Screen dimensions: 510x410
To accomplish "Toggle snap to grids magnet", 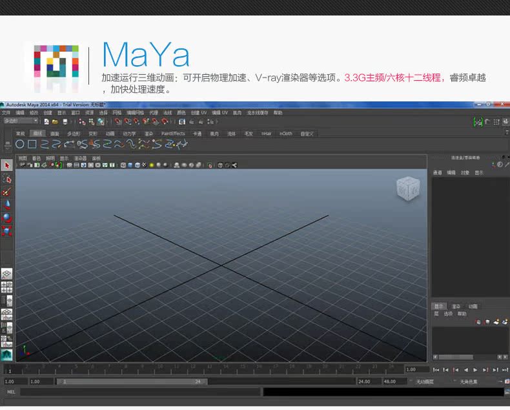I will click(118, 121).
